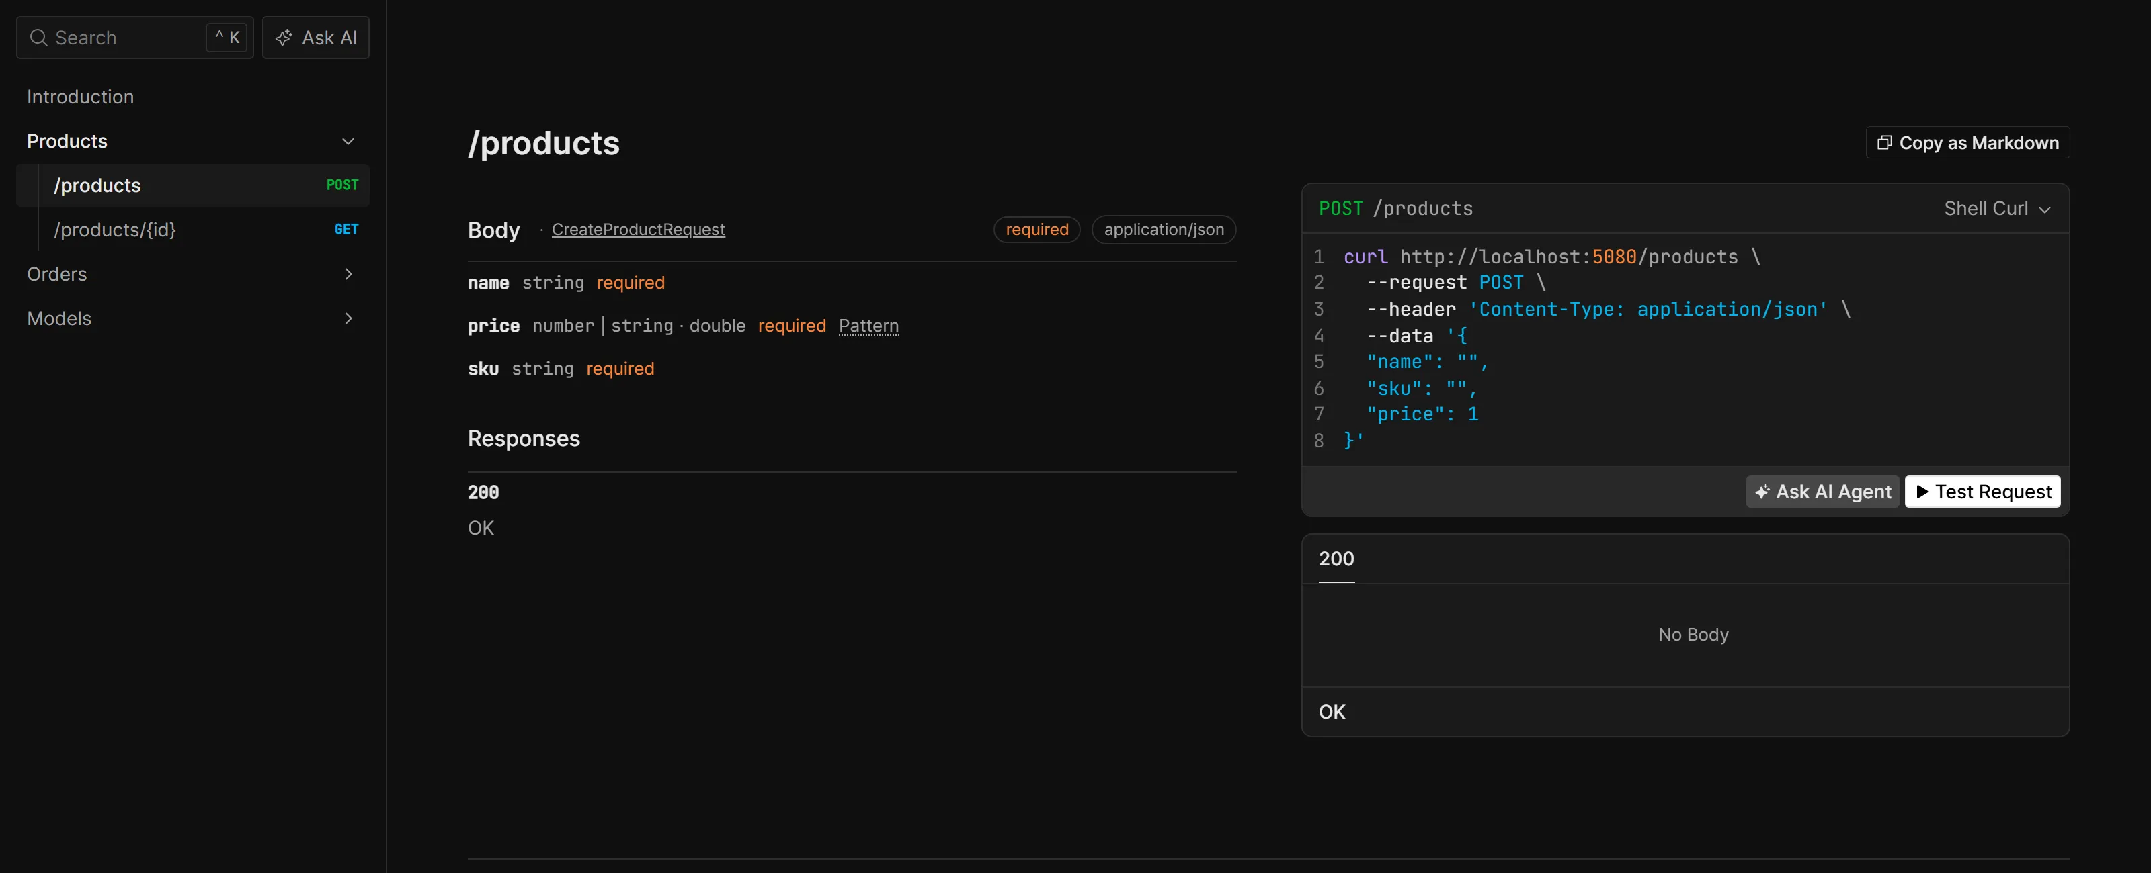Expand the Orders section chevron
Screen dimensions: 2151x873
348,274
